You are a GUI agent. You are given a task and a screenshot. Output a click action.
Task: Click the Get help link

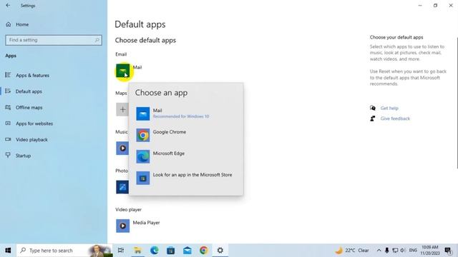(x=389, y=108)
